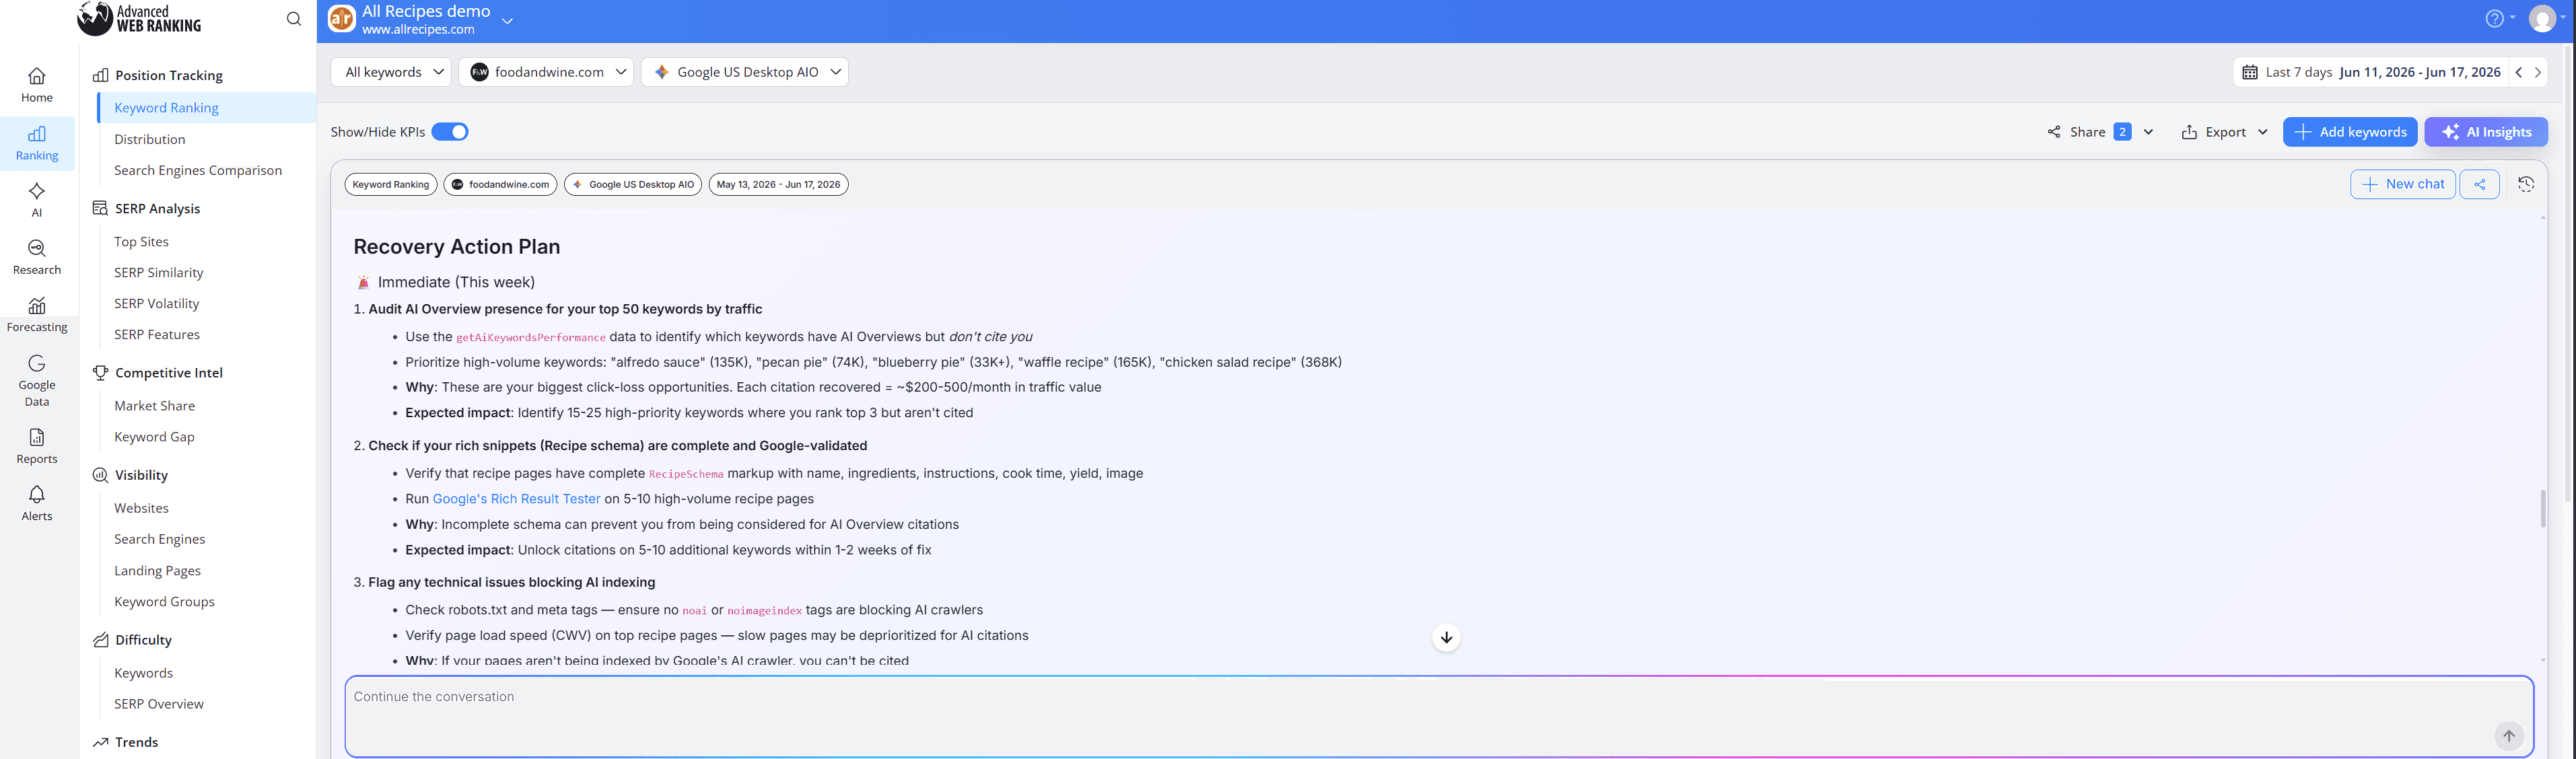Image resolution: width=2576 pixels, height=759 pixels.
Task: Open Keyword Gap
Action: pyautogui.click(x=154, y=436)
